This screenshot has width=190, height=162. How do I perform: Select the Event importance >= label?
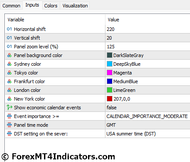coord(37,116)
